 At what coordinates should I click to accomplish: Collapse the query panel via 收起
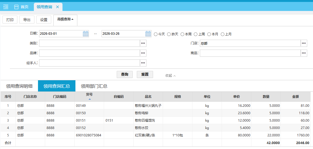coord(170,76)
